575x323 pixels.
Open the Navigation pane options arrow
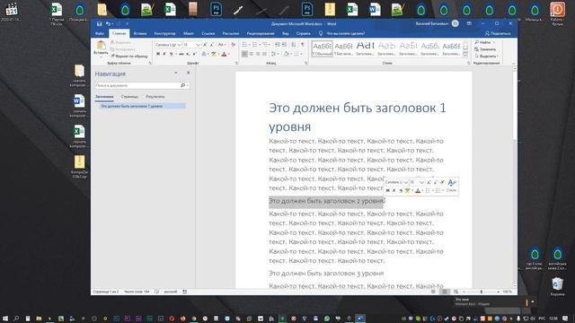[176, 73]
